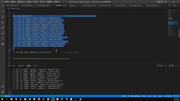Open the Selection menu in menu bar
This screenshot has height=101, width=180.
point(21,2)
